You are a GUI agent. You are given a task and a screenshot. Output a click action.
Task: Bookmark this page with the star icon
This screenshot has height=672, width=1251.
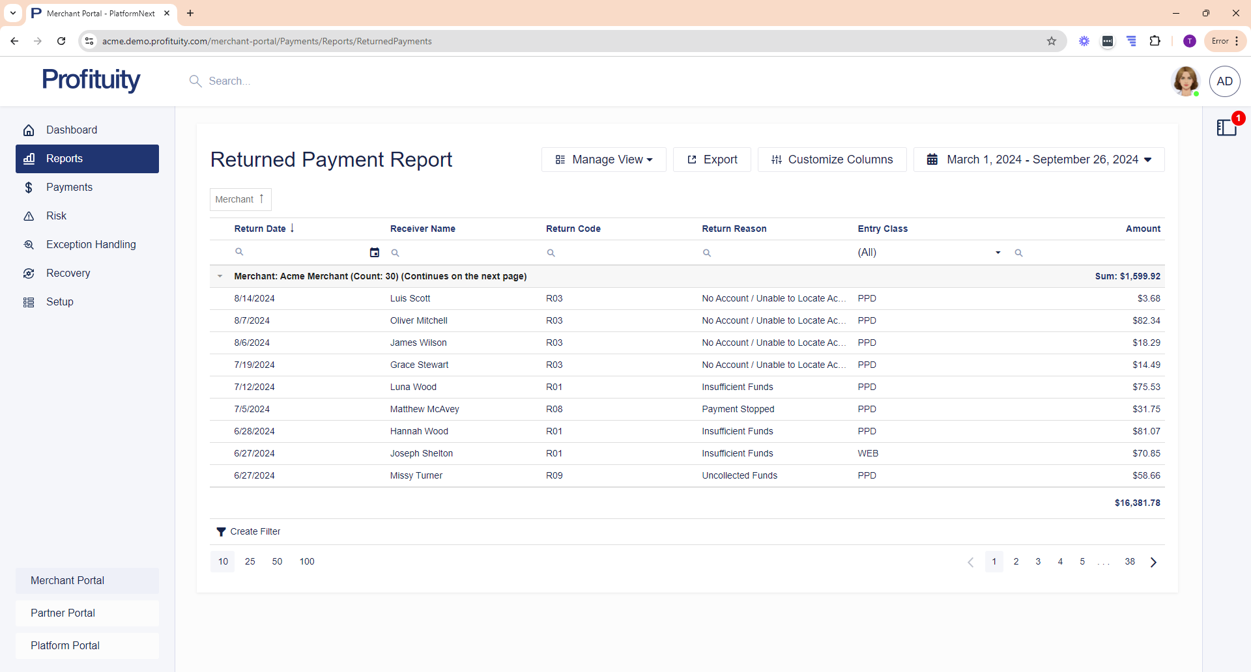tap(1052, 41)
